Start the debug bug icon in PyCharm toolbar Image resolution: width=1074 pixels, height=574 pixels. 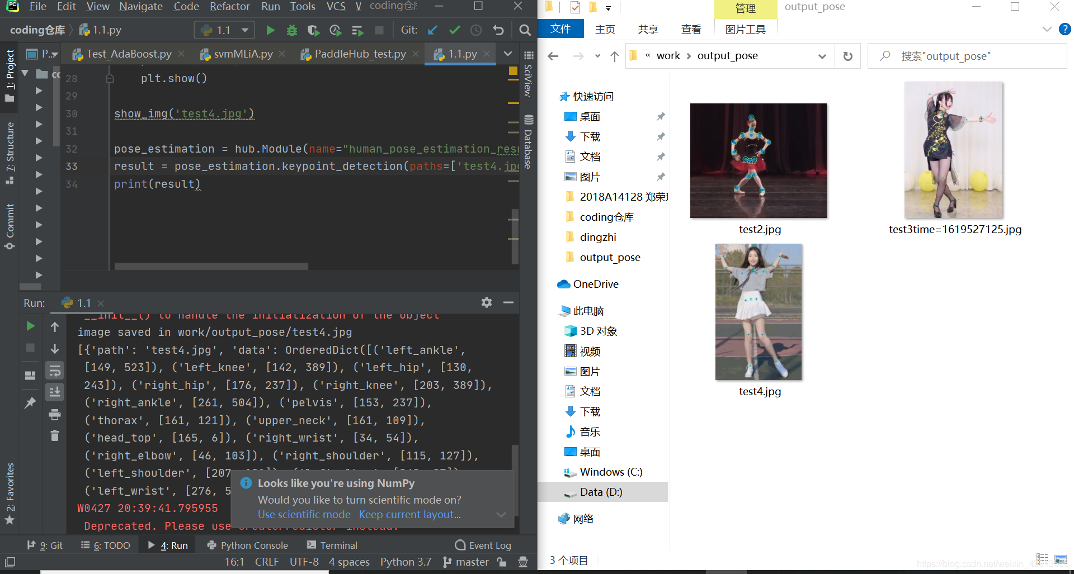pos(291,30)
